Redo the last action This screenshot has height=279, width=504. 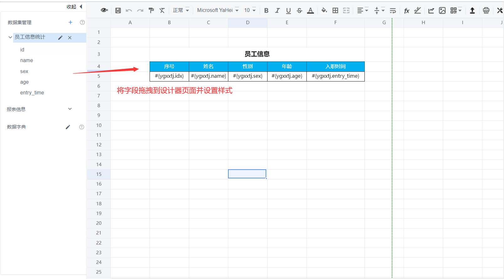(x=140, y=10)
